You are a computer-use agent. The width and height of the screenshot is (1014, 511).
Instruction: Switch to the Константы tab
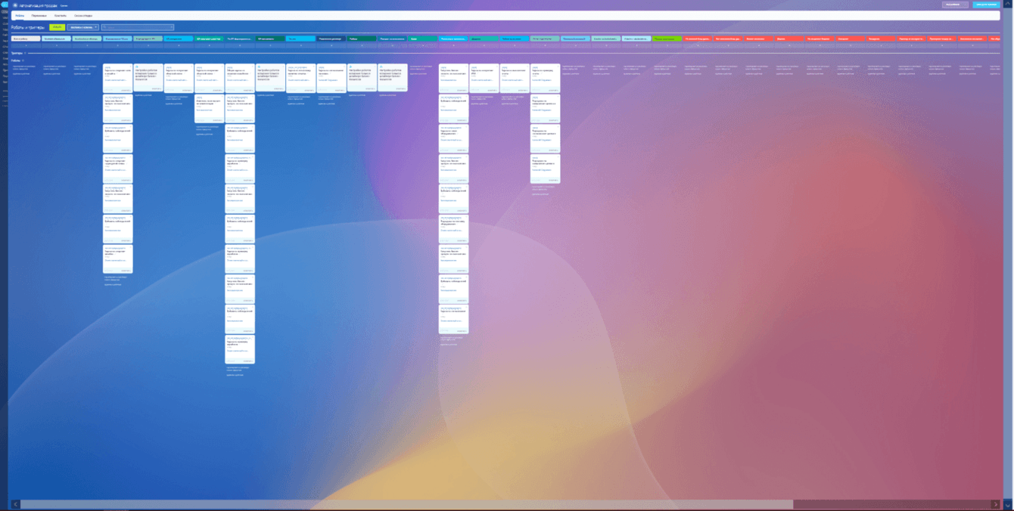[x=60, y=15]
